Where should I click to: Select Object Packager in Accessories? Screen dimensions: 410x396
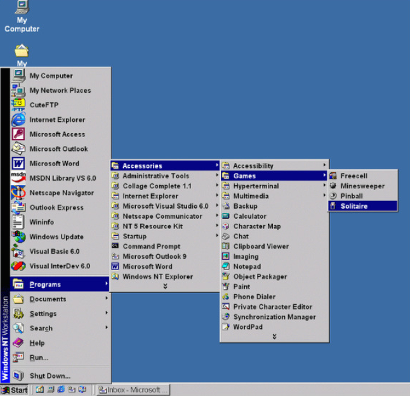click(x=274, y=277)
